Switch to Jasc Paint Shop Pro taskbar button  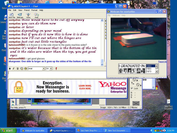point(89,131)
